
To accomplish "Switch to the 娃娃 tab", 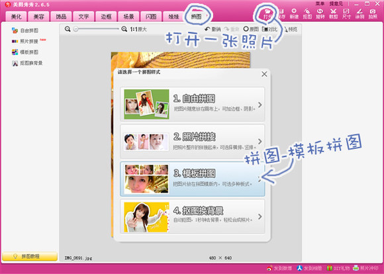I will point(173,17).
